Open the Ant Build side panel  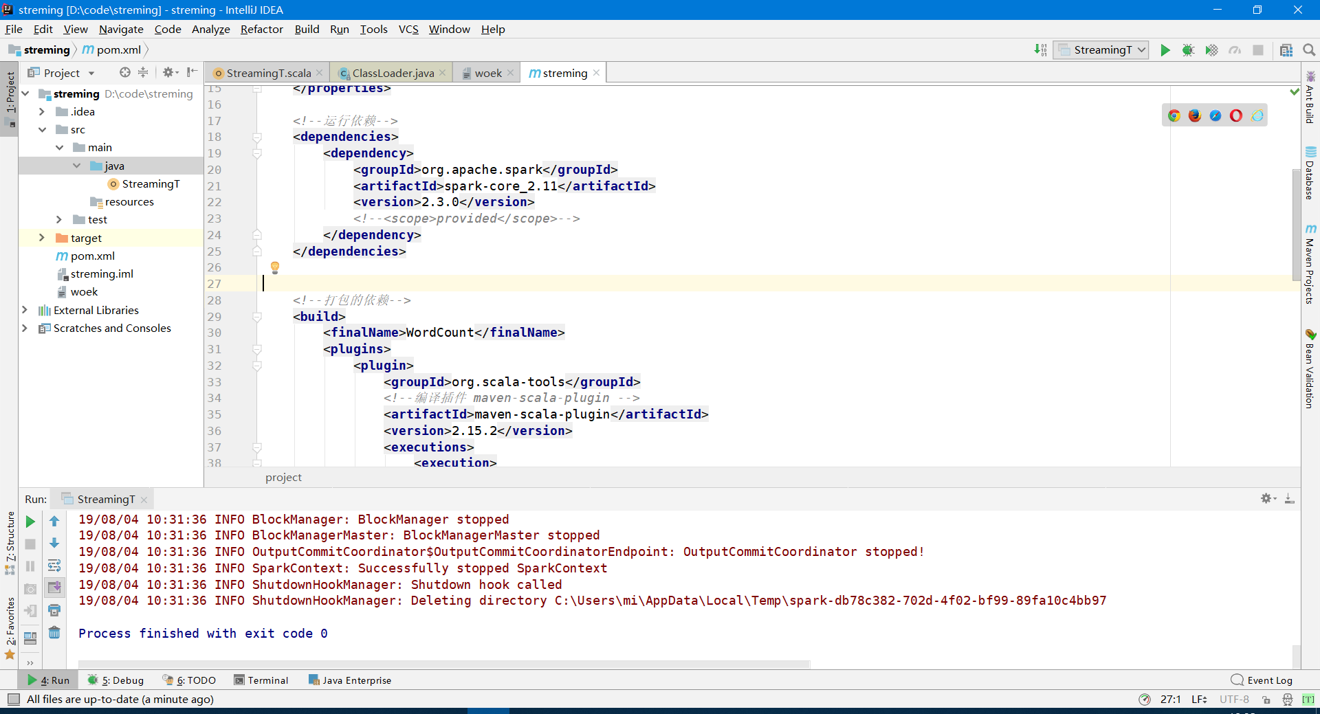point(1310,97)
